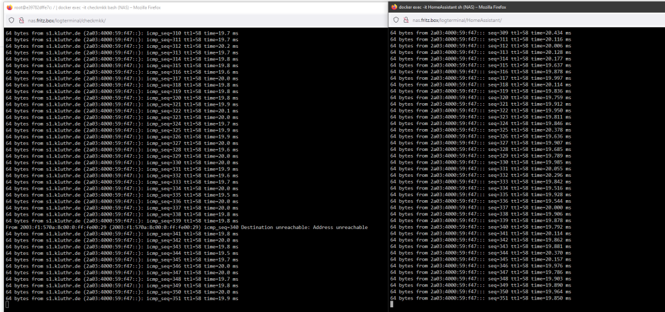Click the Firefox logo in the HomeAssistant window title
The height and width of the screenshot is (312, 665).
point(394,7)
